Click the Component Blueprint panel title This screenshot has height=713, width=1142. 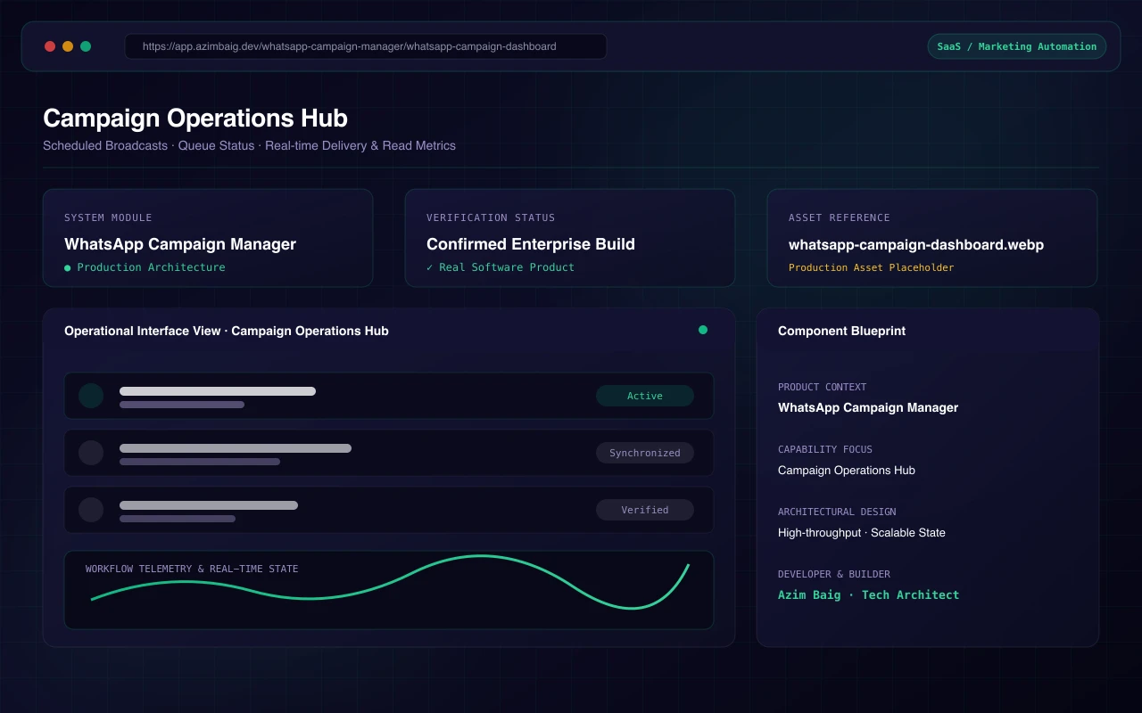[x=841, y=331]
